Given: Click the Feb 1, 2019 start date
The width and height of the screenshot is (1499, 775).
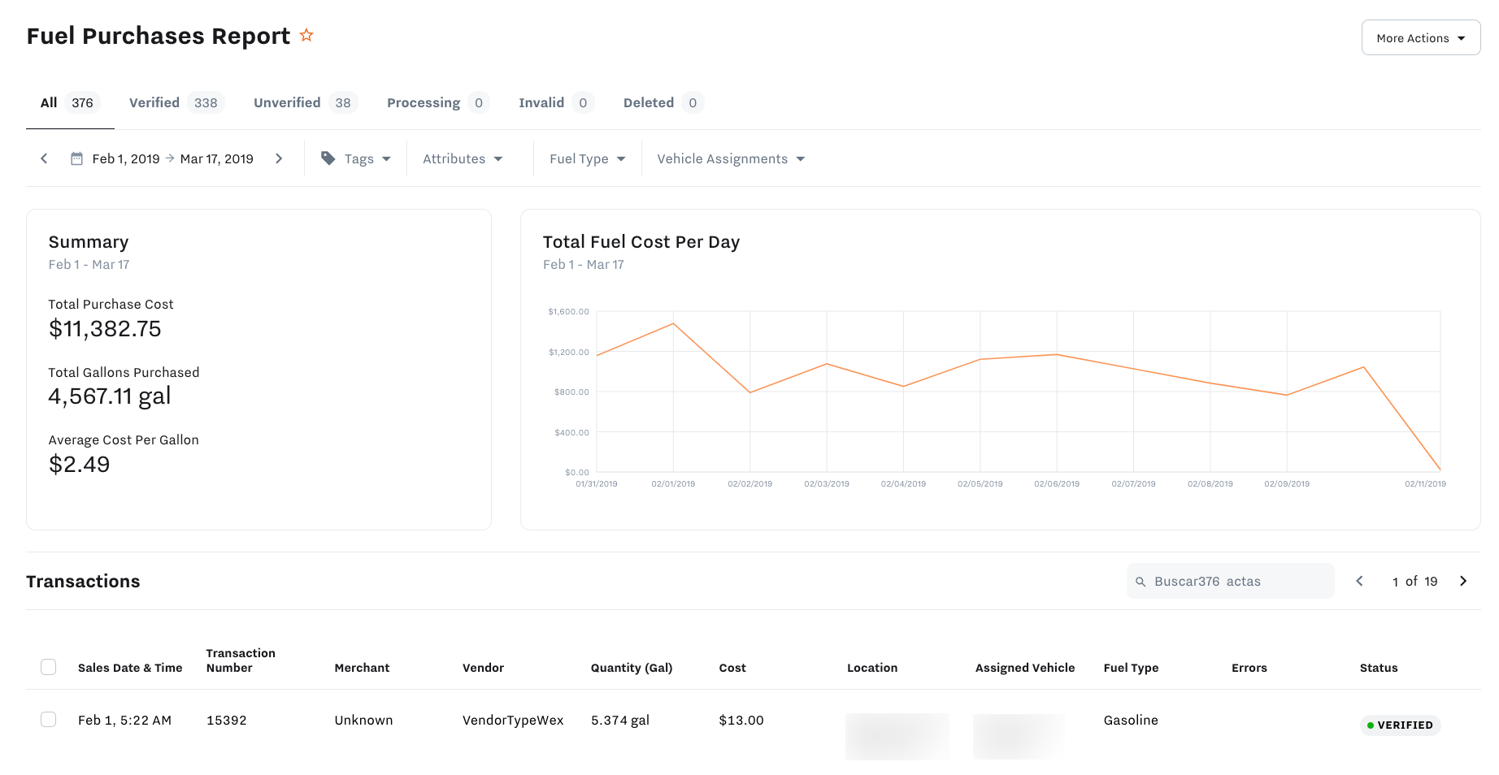Looking at the screenshot, I should [x=126, y=158].
